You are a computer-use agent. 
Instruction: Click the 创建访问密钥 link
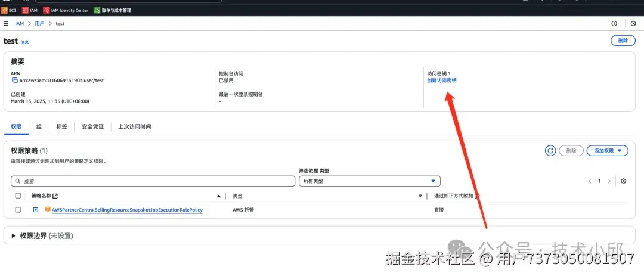click(x=442, y=80)
